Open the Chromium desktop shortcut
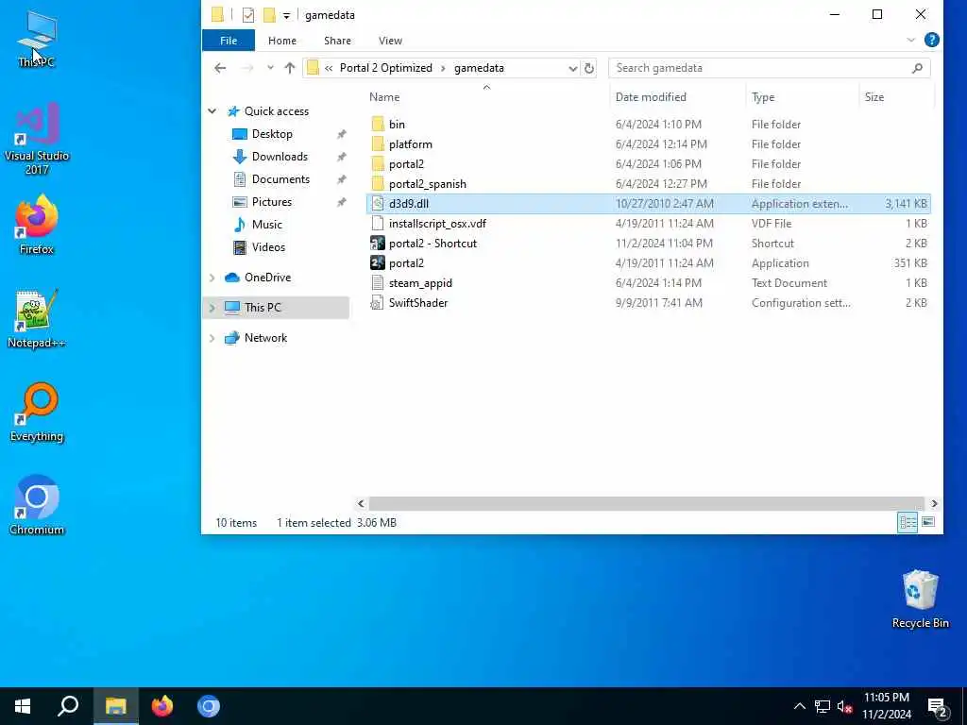Screen dimensions: 967x725 [37, 506]
